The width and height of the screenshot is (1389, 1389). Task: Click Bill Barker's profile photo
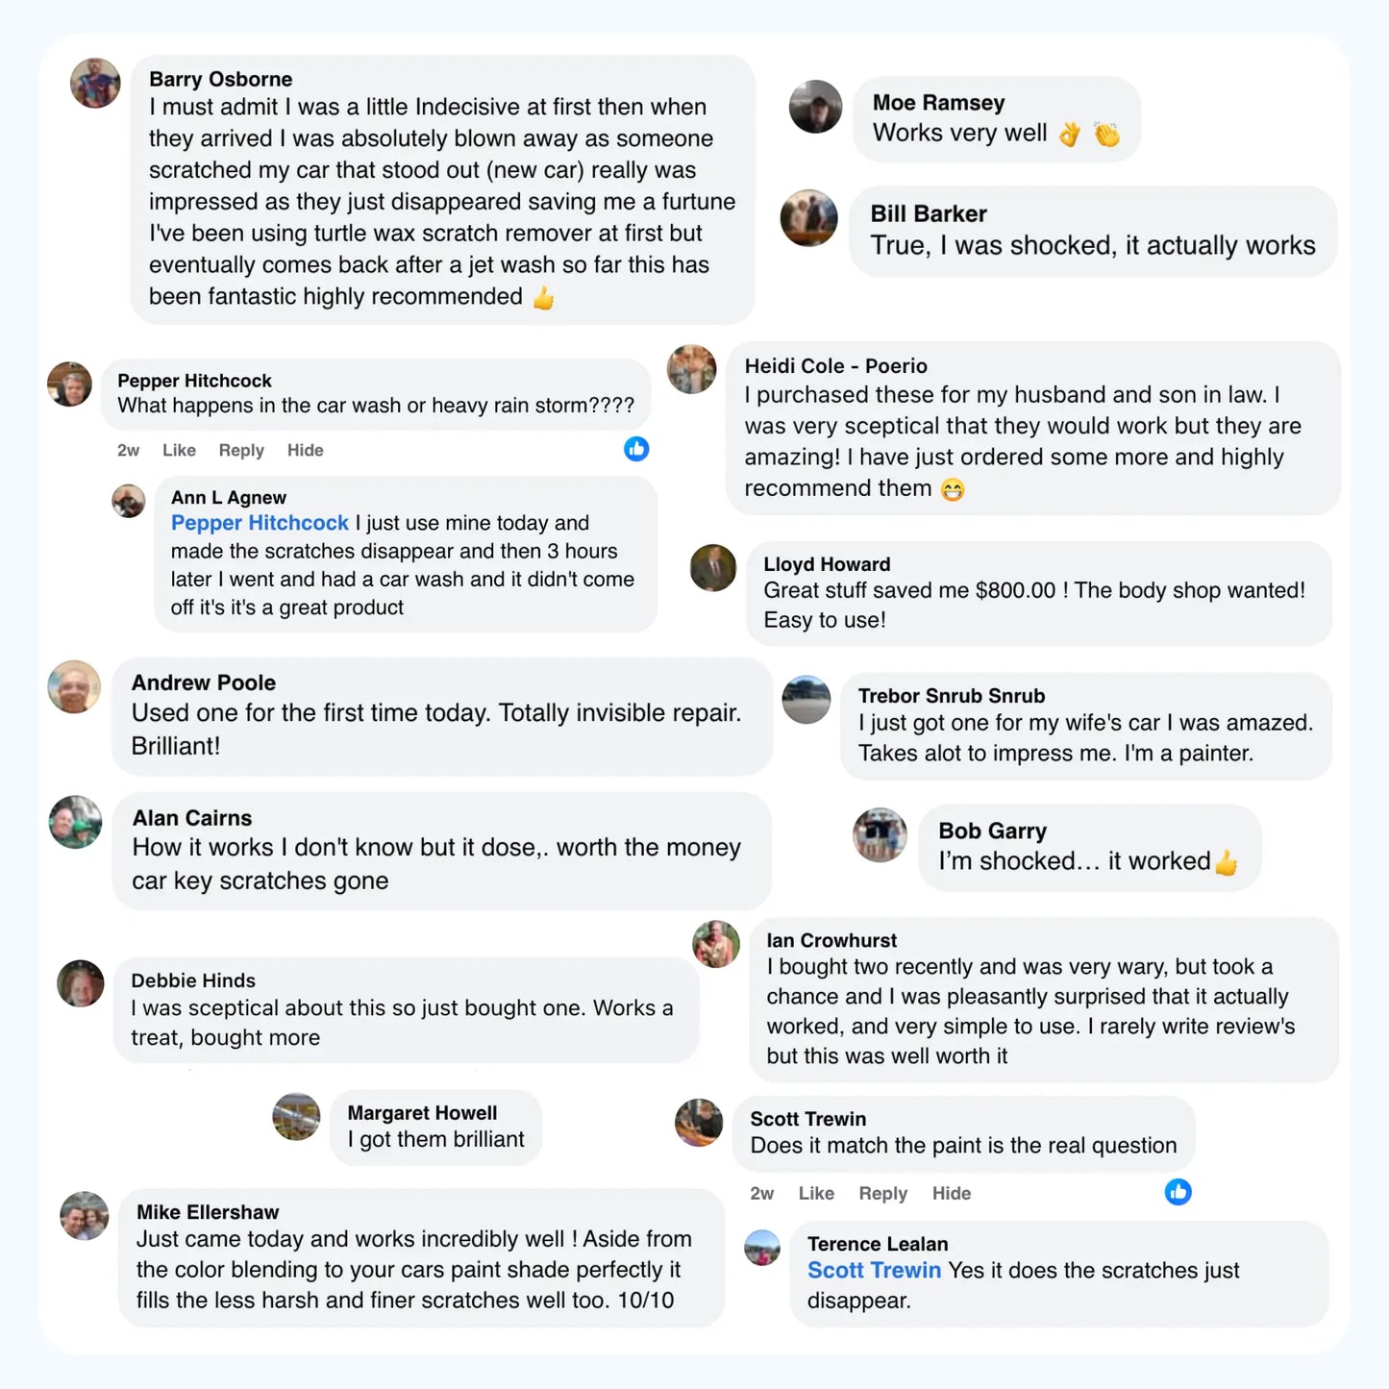click(x=808, y=218)
